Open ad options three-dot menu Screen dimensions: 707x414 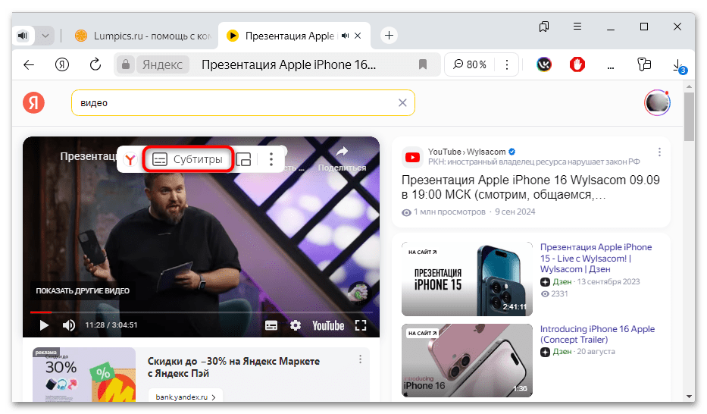360,359
